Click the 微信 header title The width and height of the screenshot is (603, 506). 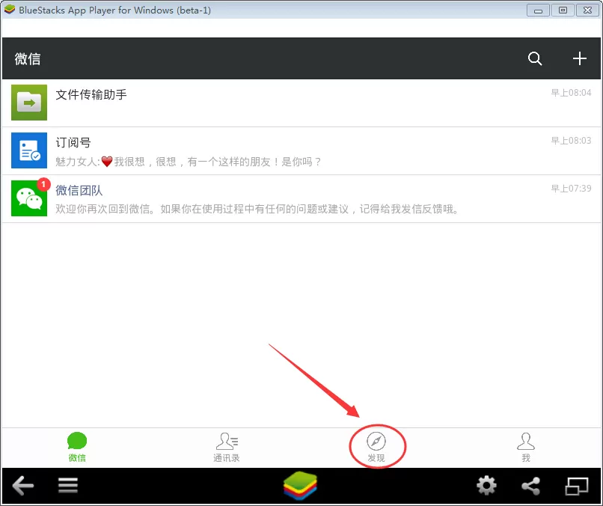click(x=27, y=59)
